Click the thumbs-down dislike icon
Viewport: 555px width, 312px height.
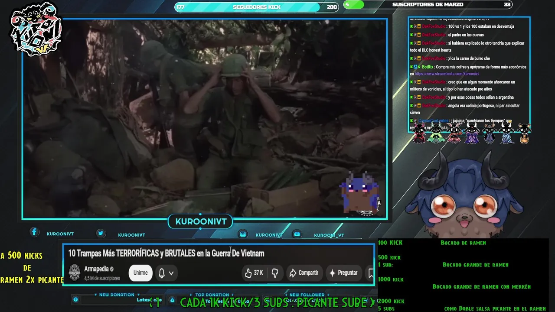[274, 273]
